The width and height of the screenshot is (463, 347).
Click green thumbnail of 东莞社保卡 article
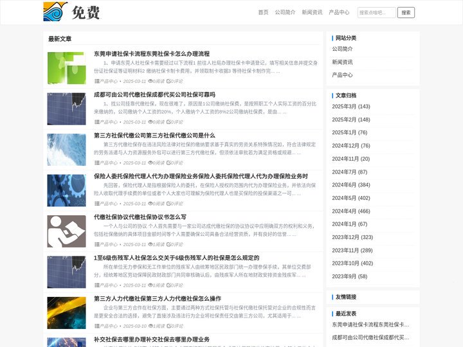(66, 68)
